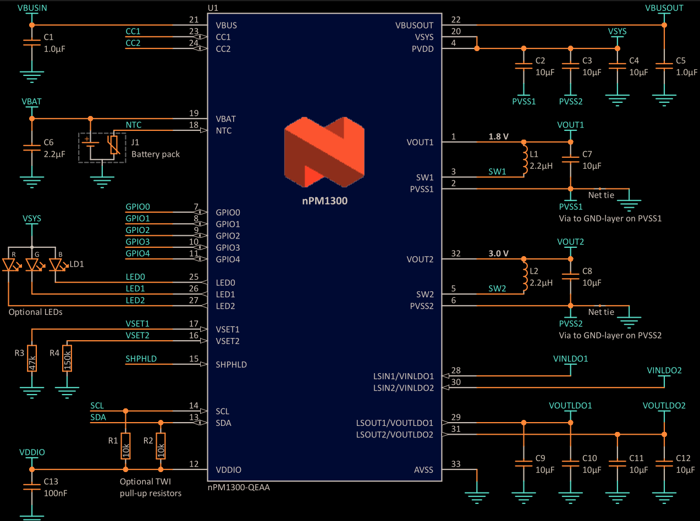Select pull-up resistor R2 10k

point(161,446)
